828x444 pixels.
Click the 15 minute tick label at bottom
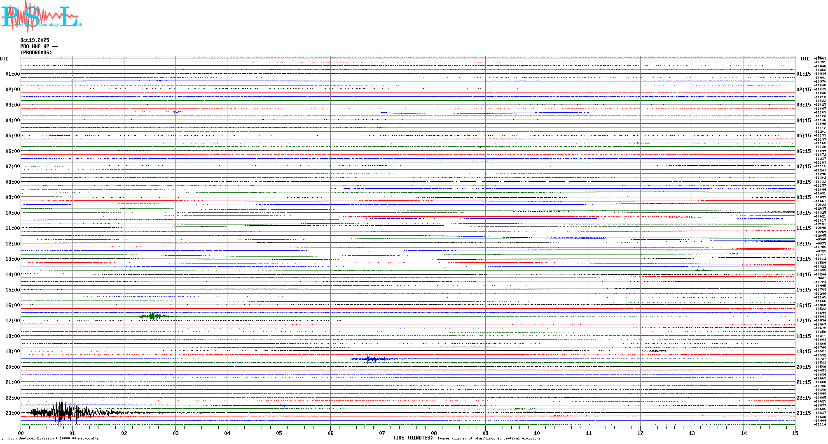click(795, 433)
